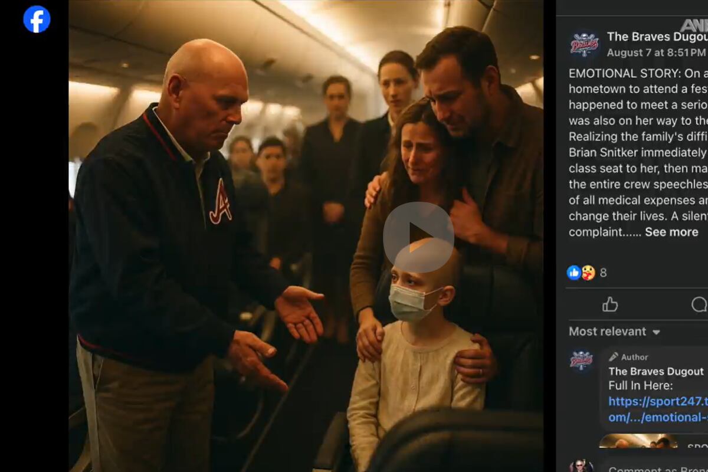The width and height of the screenshot is (708, 472).
Task: Click the comment bubble icon
Action: click(700, 304)
